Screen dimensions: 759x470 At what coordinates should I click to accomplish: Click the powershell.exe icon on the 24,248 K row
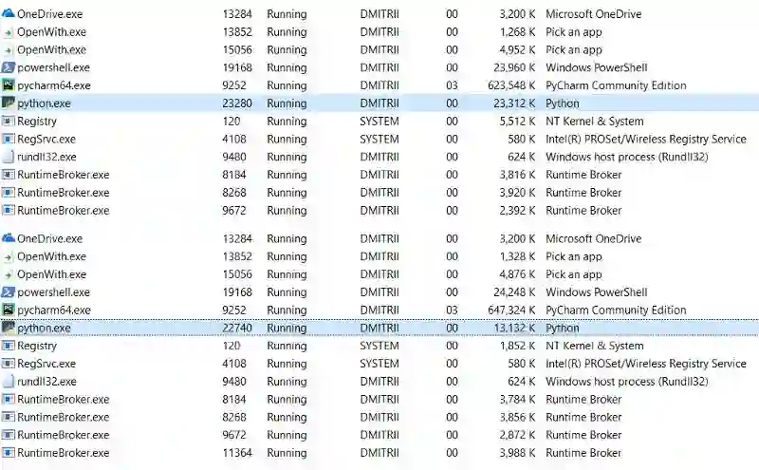9,292
